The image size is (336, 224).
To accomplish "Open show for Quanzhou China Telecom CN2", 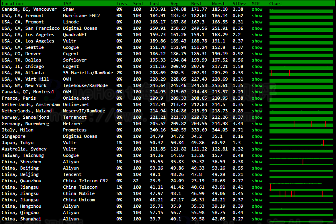I will 257,181.
